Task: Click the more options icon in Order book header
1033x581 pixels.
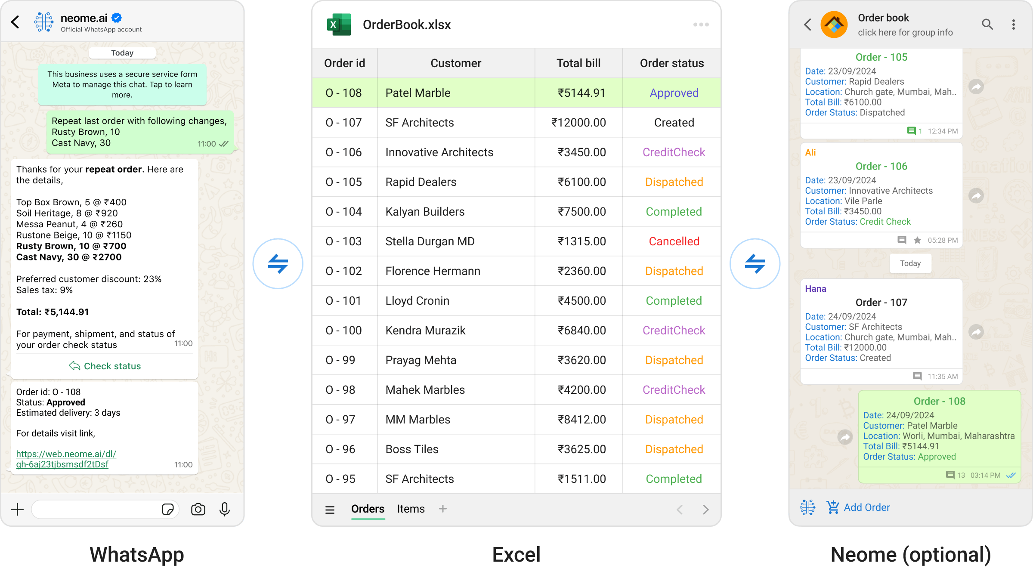Action: pos(1015,24)
